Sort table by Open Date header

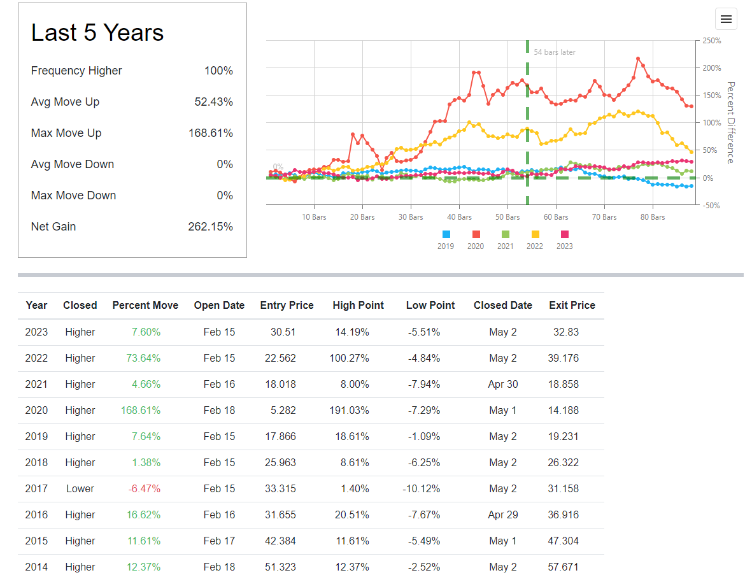219,306
